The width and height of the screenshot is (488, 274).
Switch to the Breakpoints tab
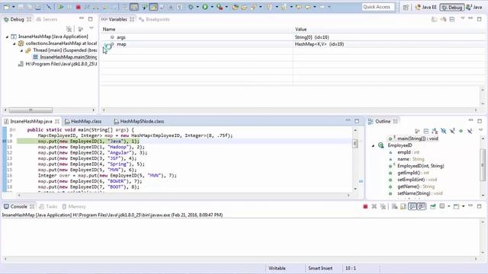154,19
